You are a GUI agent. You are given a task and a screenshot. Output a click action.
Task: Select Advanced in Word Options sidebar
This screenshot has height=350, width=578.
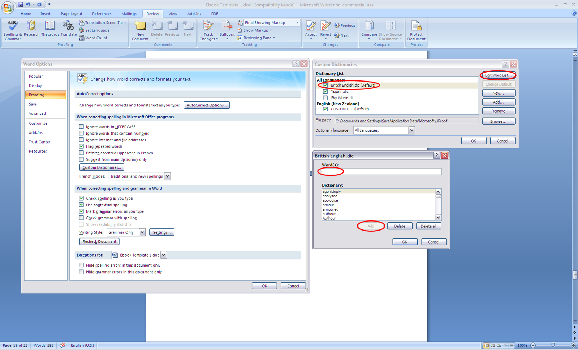[x=37, y=113]
